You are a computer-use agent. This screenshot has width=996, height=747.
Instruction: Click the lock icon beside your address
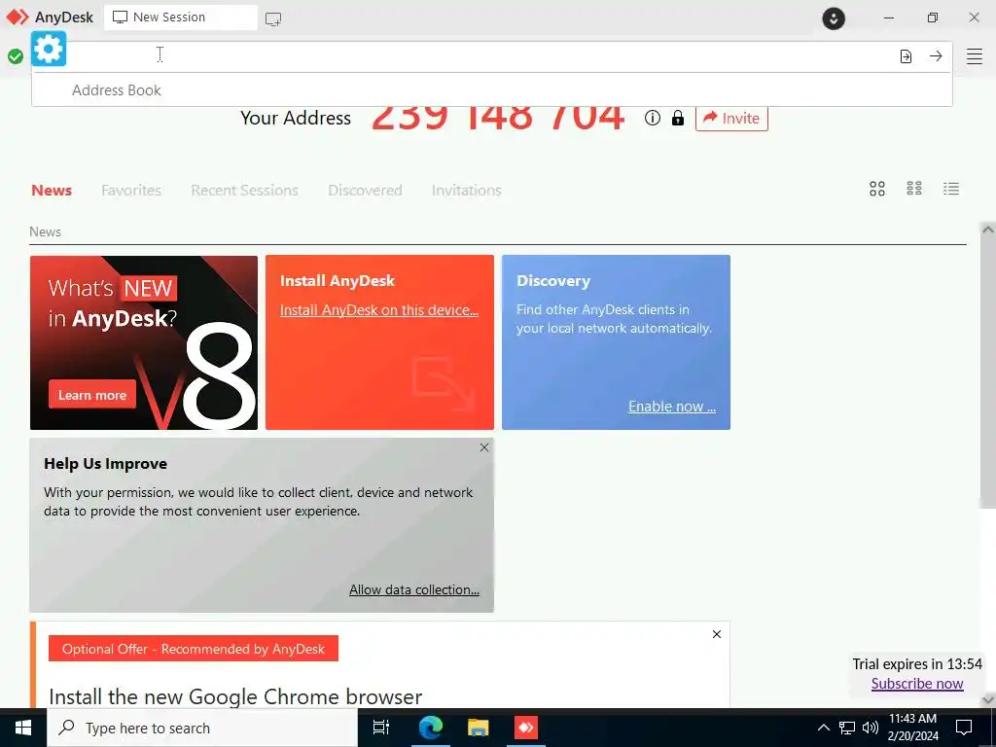click(x=678, y=118)
